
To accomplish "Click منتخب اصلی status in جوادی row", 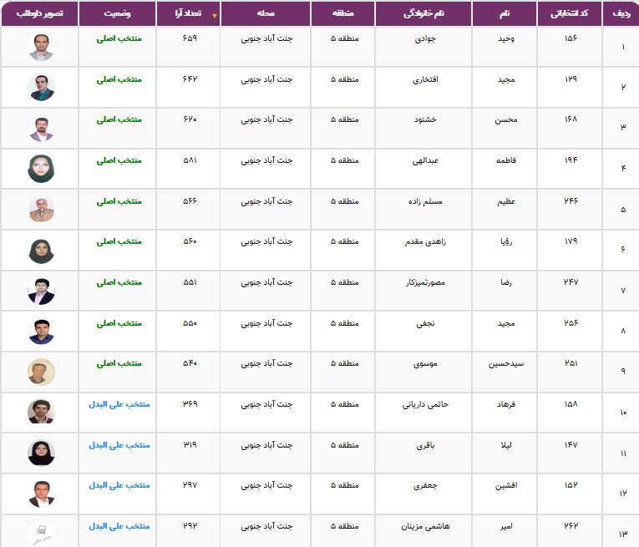I will coord(119,38).
